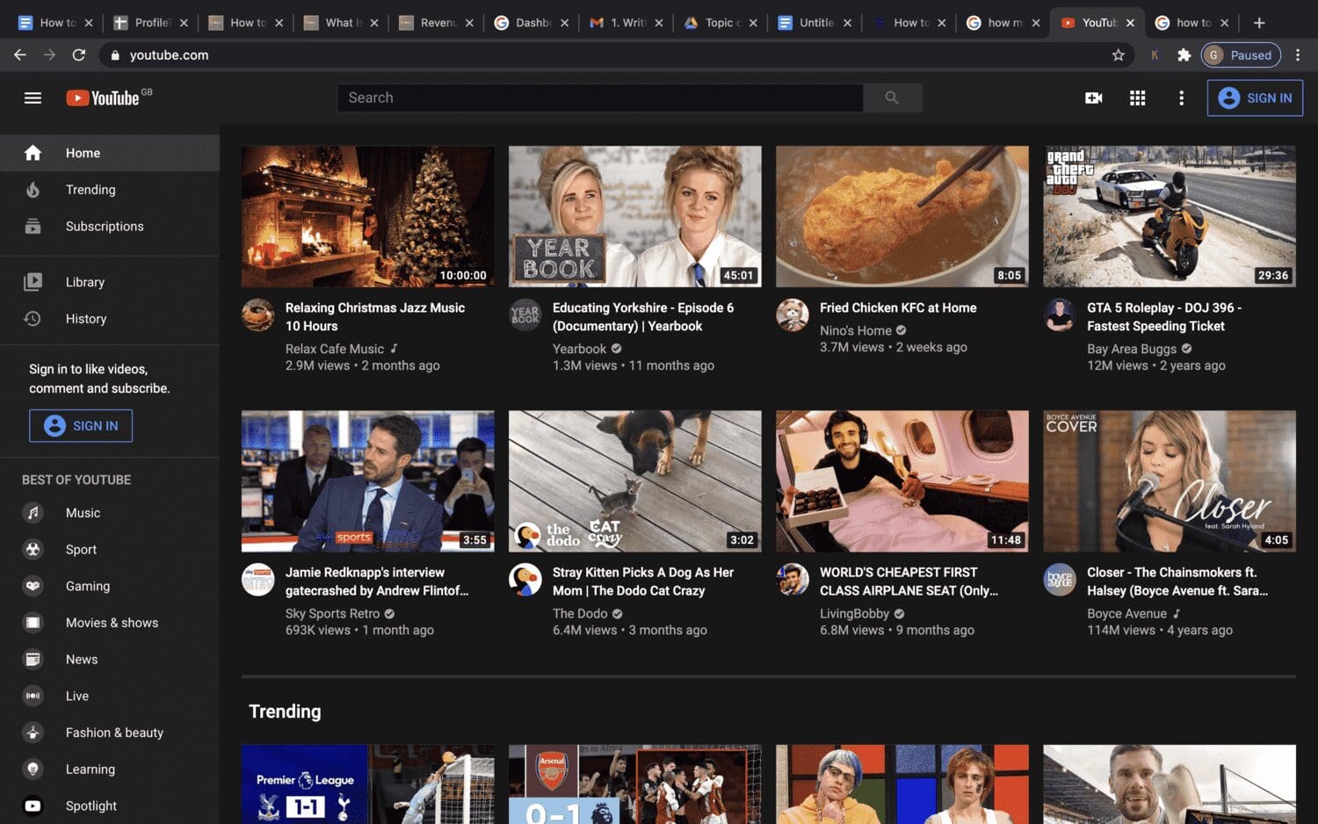Click the Trending flame icon
The width and height of the screenshot is (1318, 824).
(x=33, y=190)
